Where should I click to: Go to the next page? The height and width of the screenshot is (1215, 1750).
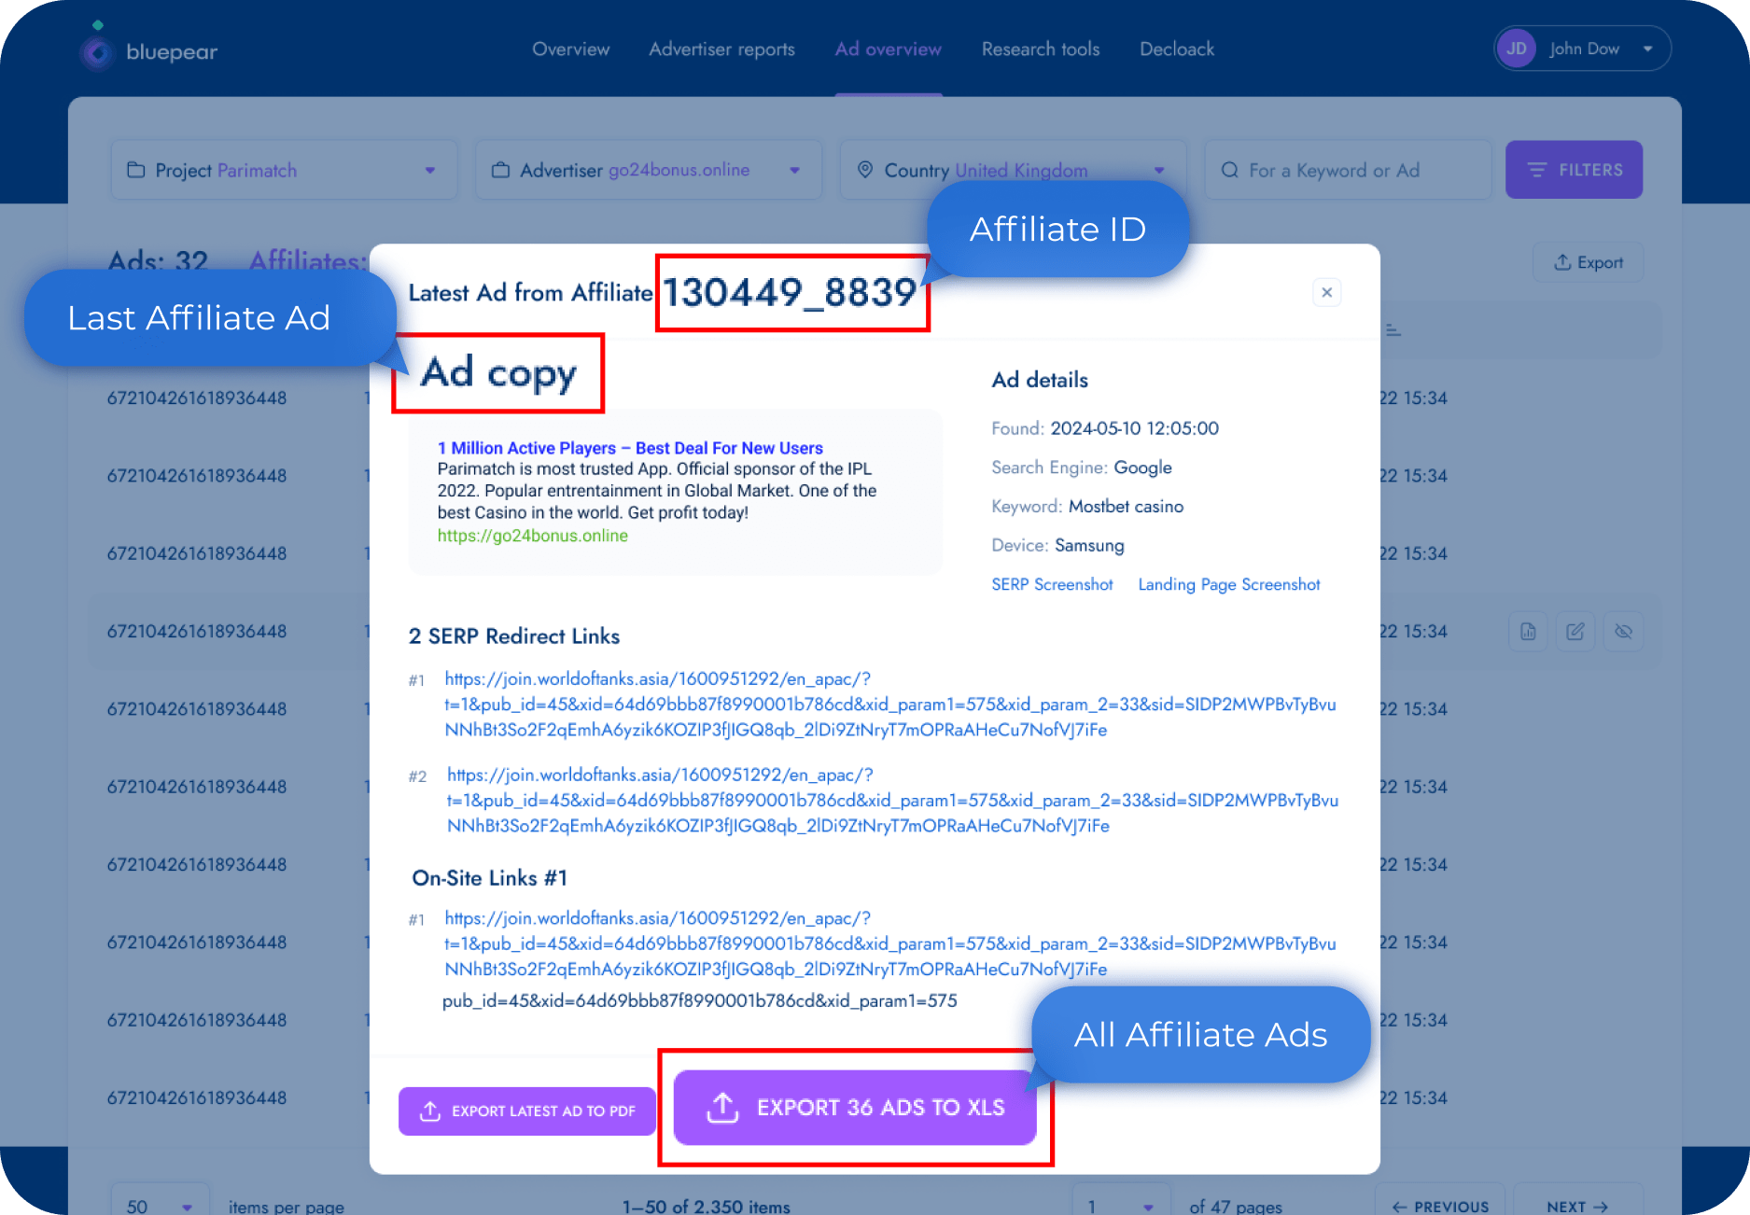1576,1204
